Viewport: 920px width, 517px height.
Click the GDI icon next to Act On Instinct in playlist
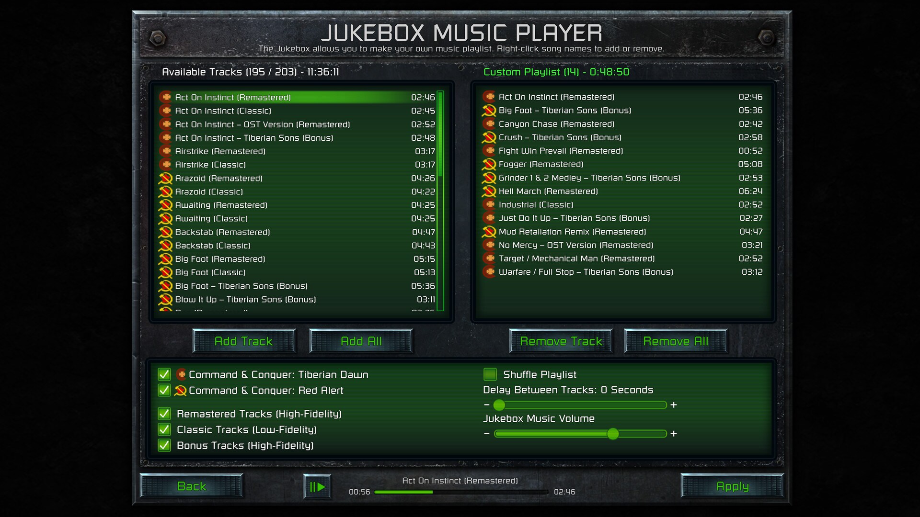(x=490, y=97)
